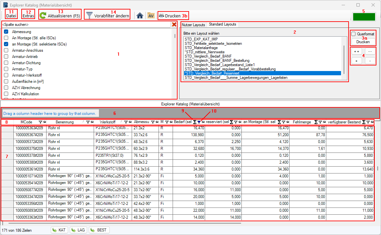Open filter dropdown on Werkstoff column
This screenshot has height=235, width=381.
click(126, 122)
